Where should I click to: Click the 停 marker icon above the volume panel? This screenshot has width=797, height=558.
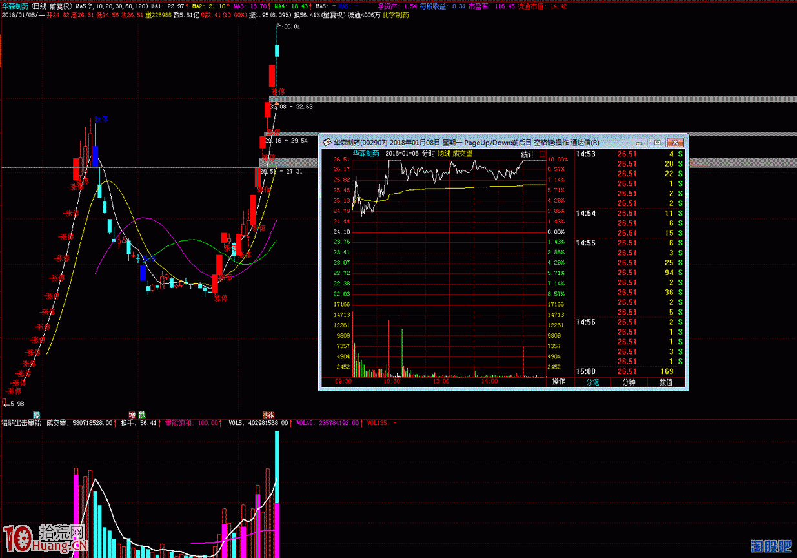[x=37, y=415]
